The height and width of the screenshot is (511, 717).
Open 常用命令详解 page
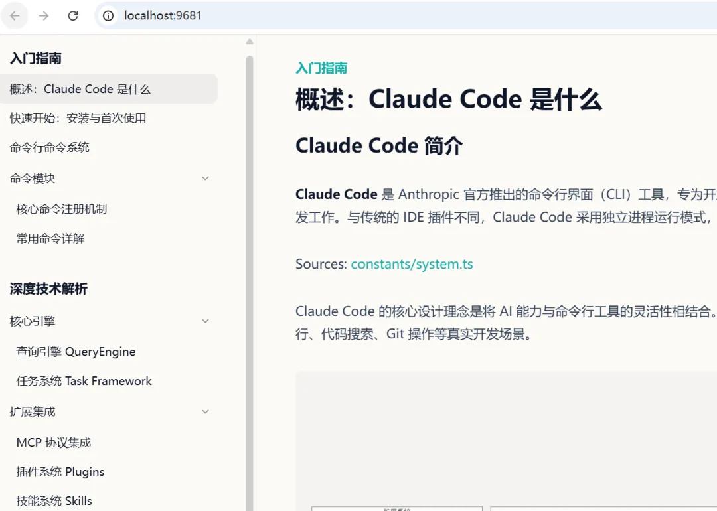click(50, 239)
